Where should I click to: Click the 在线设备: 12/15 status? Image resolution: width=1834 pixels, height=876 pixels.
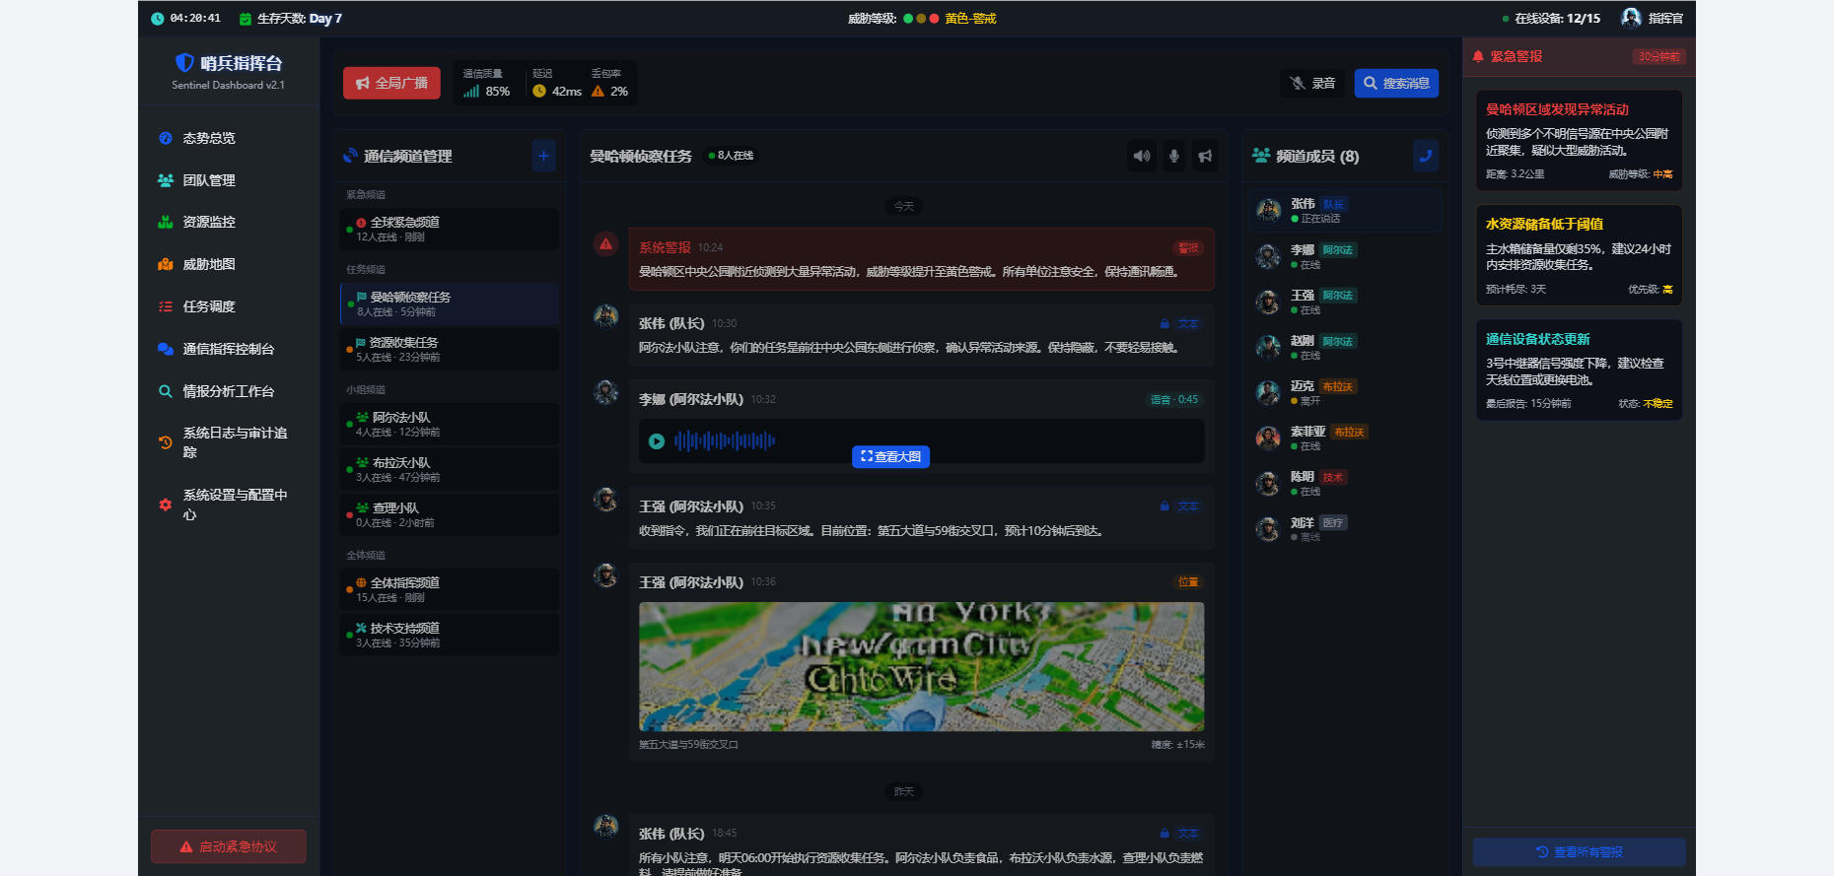click(1551, 18)
